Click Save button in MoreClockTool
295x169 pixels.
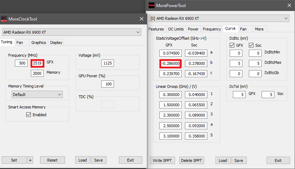tap(99, 160)
